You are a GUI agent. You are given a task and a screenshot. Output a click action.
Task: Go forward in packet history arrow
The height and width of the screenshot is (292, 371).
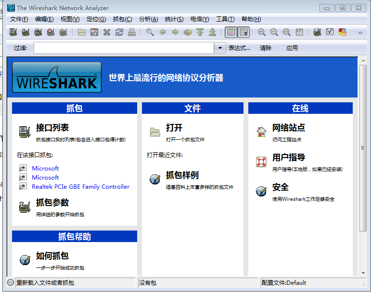click(x=175, y=32)
